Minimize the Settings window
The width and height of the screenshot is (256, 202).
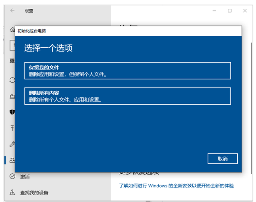pyautogui.click(x=213, y=11)
